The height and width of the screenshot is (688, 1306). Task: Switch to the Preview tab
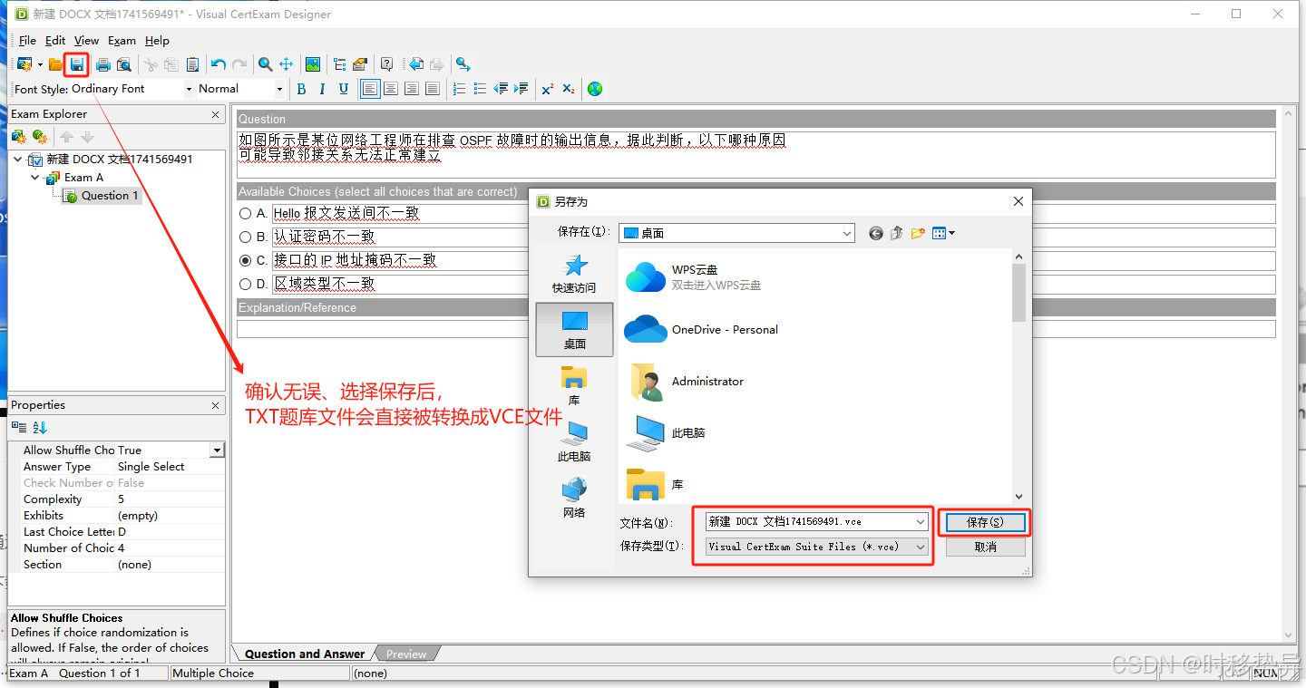405,654
